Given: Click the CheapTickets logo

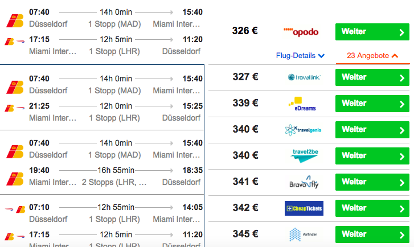Looking at the screenshot, I should [304, 208].
